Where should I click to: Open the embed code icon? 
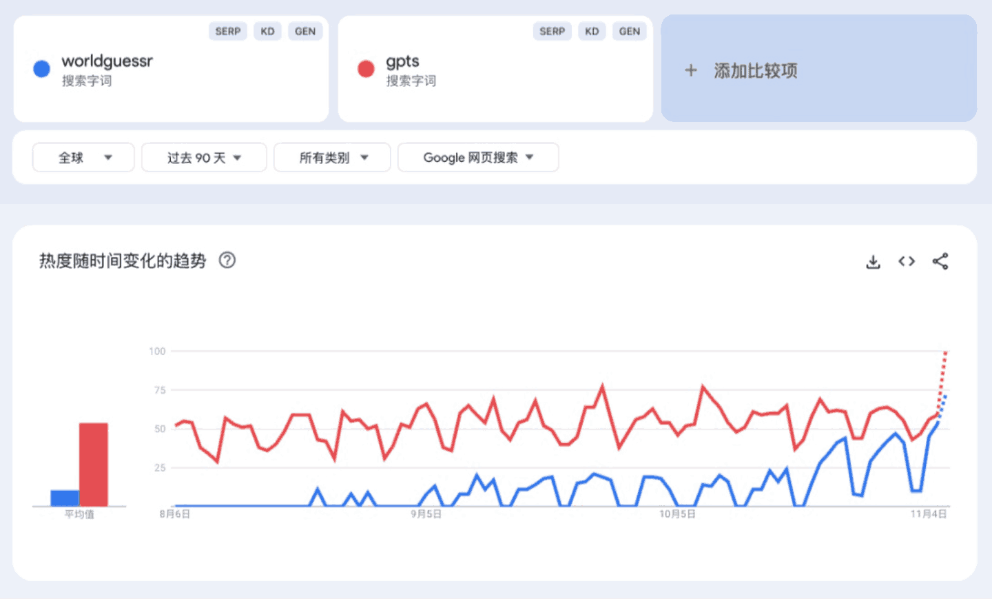(907, 261)
